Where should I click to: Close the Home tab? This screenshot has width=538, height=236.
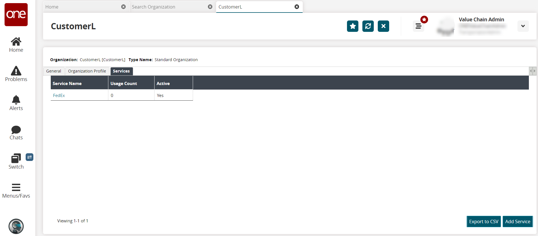tap(123, 7)
